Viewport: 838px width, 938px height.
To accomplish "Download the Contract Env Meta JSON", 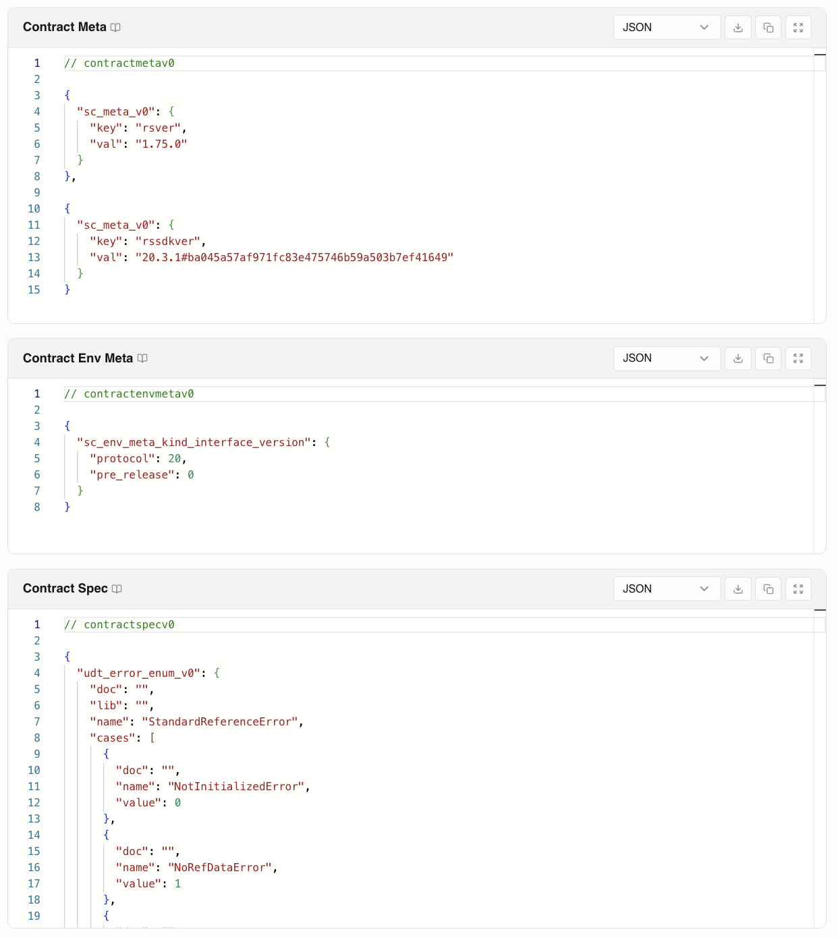I will point(738,358).
